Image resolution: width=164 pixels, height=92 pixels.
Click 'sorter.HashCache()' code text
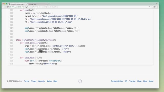pos(43,13)
